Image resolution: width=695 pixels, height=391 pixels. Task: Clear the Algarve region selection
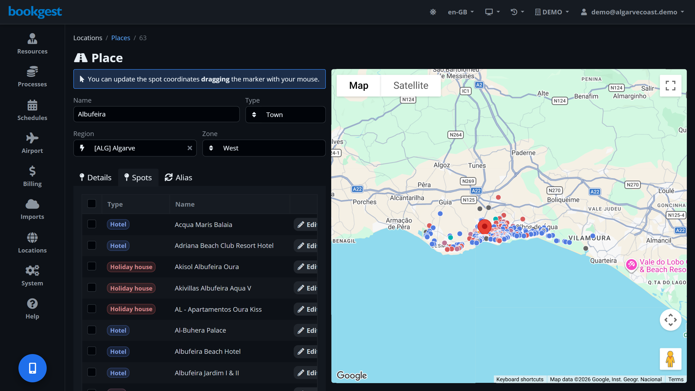[190, 148]
